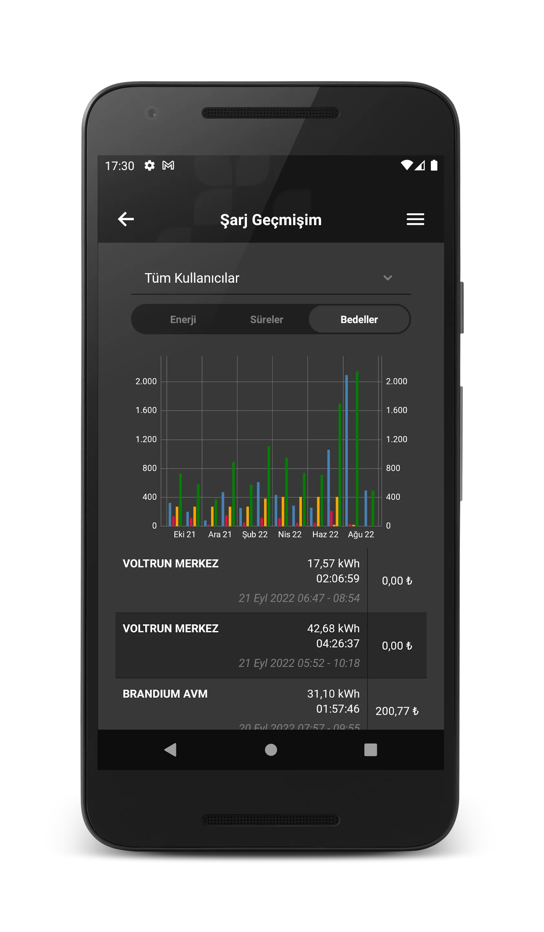Click the Şub 22 axis label

click(255, 536)
